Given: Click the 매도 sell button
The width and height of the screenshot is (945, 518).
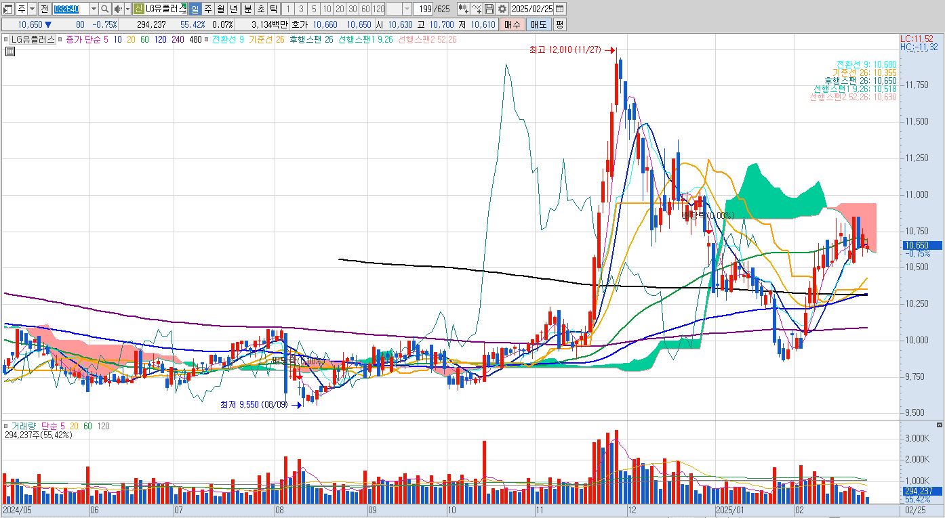Looking at the screenshot, I should pos(538,24).
